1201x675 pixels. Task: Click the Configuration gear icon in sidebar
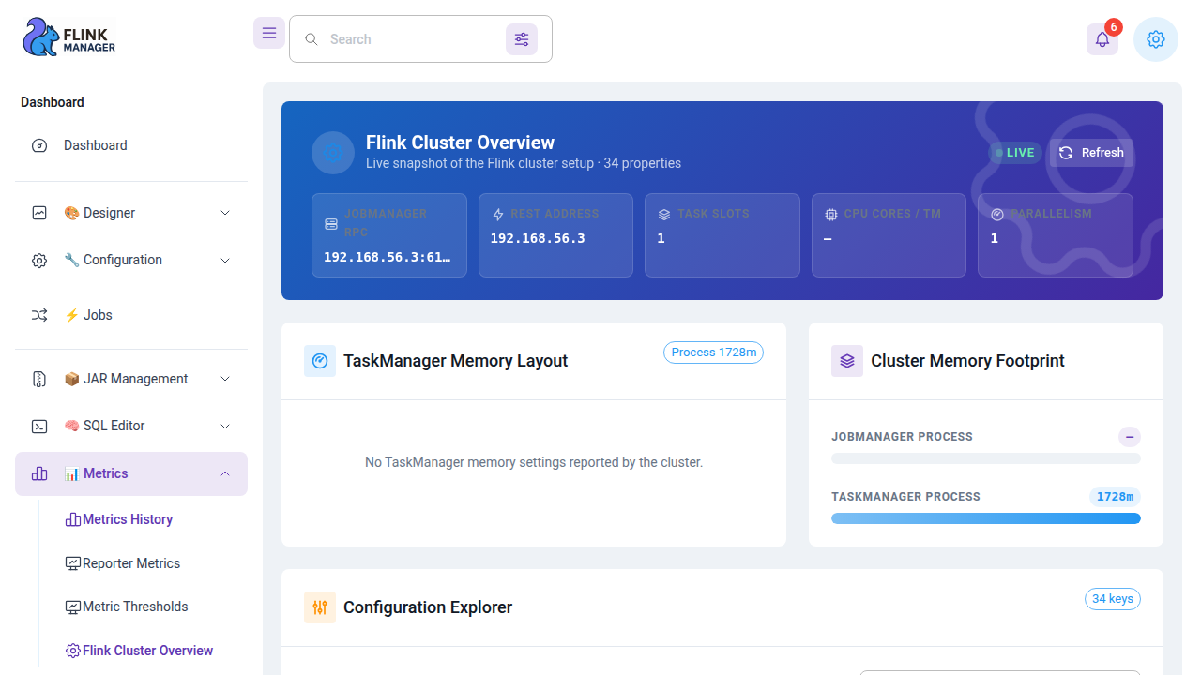click(39, 260)
